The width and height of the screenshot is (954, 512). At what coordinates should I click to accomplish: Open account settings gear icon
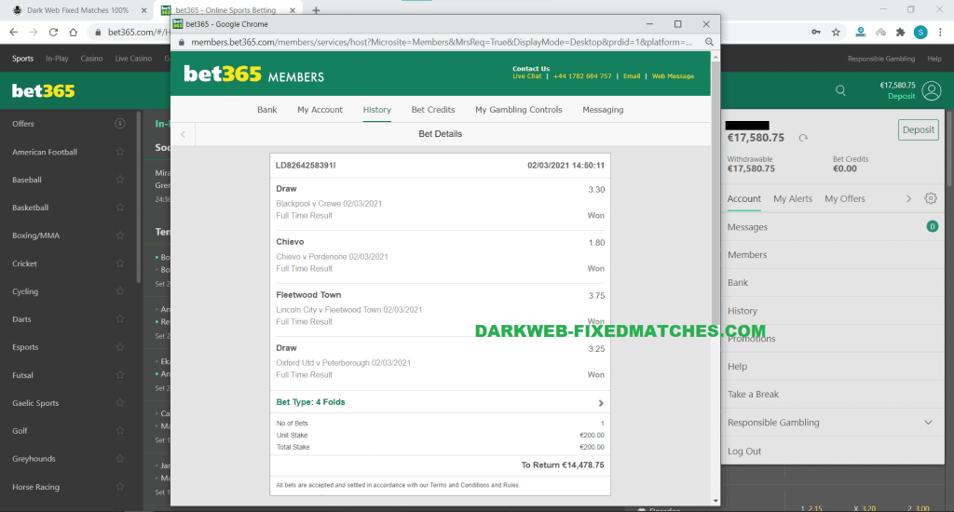point(931,198)
